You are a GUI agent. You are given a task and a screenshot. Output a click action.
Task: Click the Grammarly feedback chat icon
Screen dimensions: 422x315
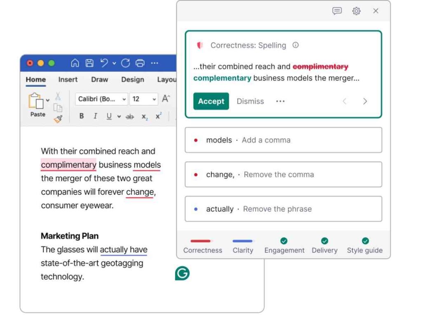(337, 11)
